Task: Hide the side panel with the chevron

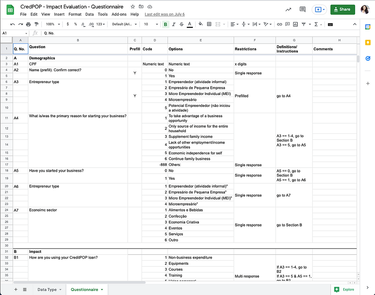Action: click(368, 287)
